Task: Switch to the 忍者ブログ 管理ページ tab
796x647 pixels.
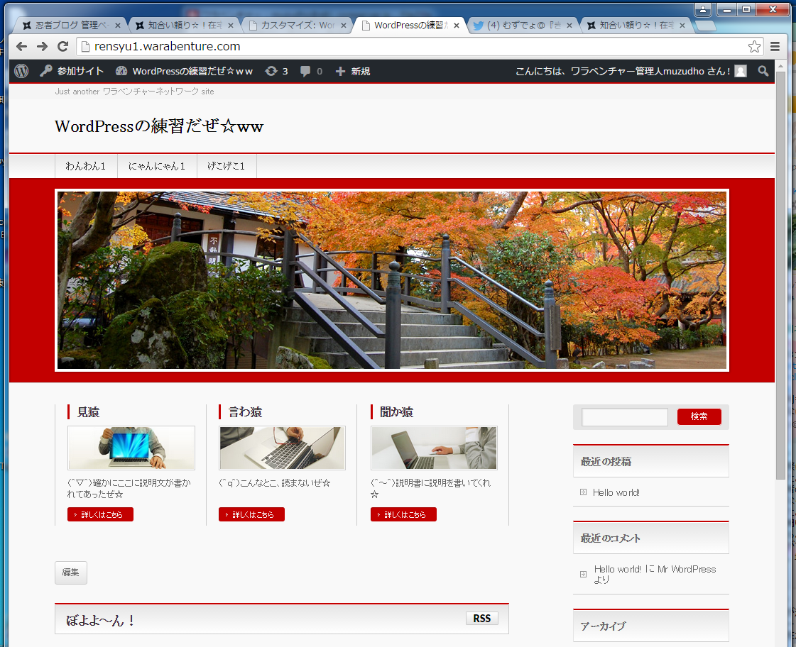Action: tap(71, 25)
